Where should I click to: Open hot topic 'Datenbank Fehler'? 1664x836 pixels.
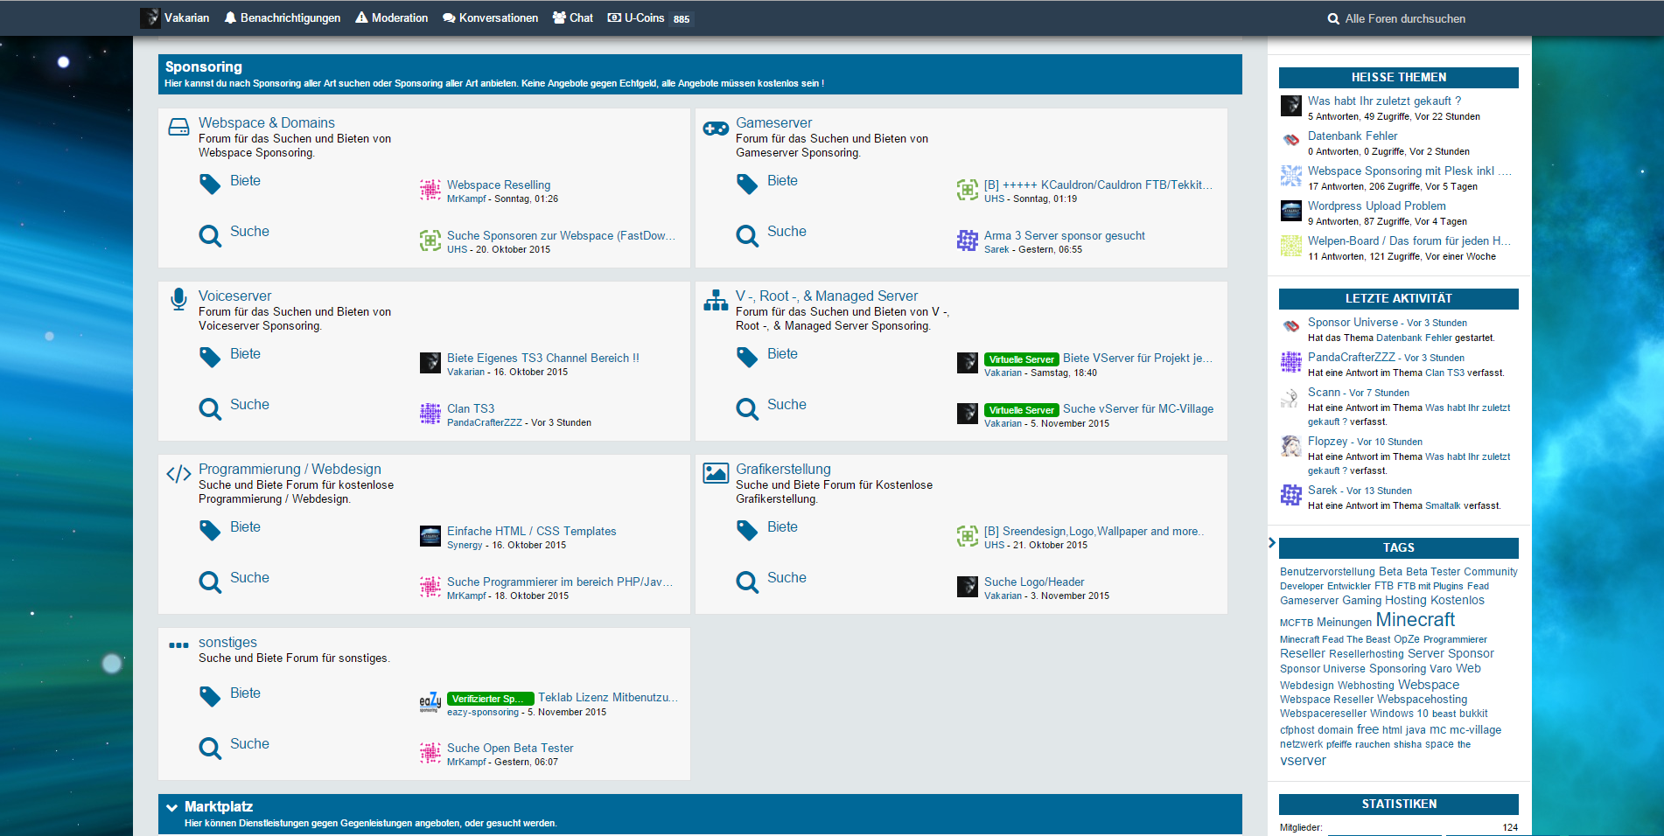[x=1352, y=136]
